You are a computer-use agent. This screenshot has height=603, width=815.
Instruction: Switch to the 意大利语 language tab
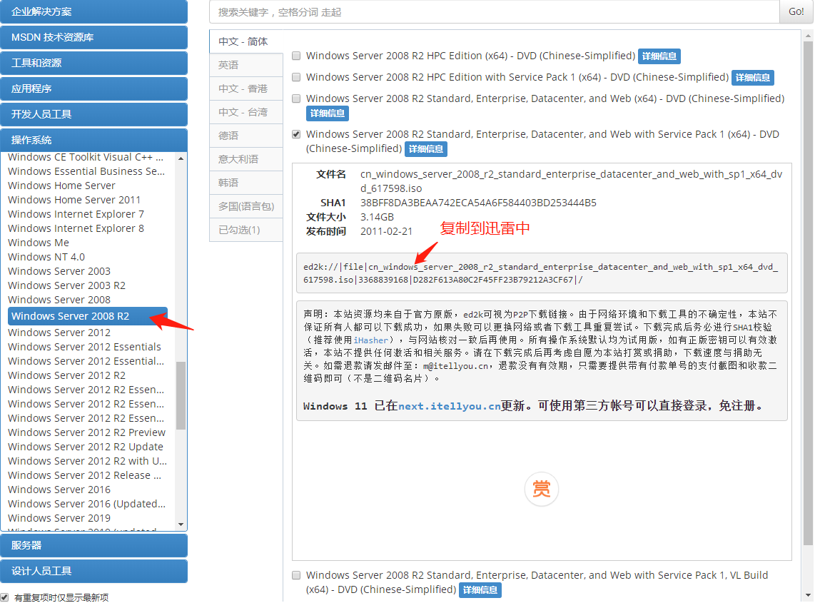246,159
